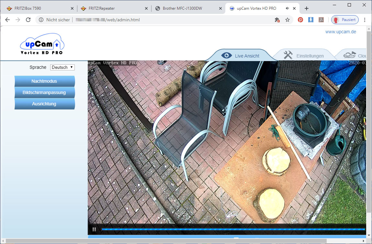Click the blue download extension icon
372x244 pixels.
tap(311, 20)
